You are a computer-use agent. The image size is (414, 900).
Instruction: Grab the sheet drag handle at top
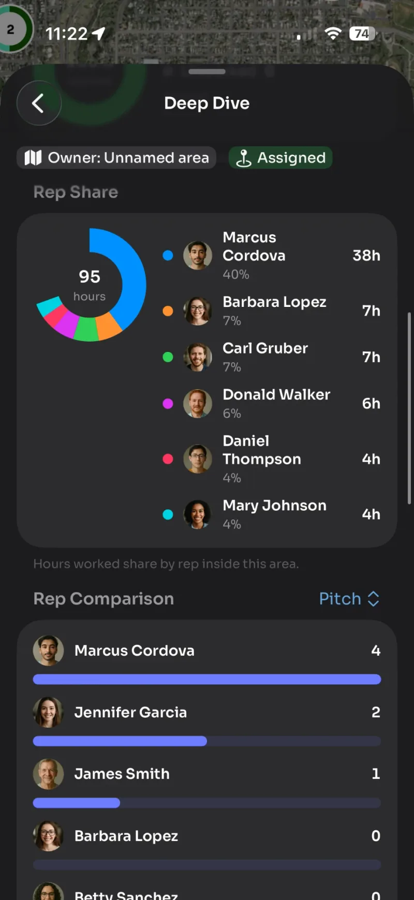tap(207, 71)
